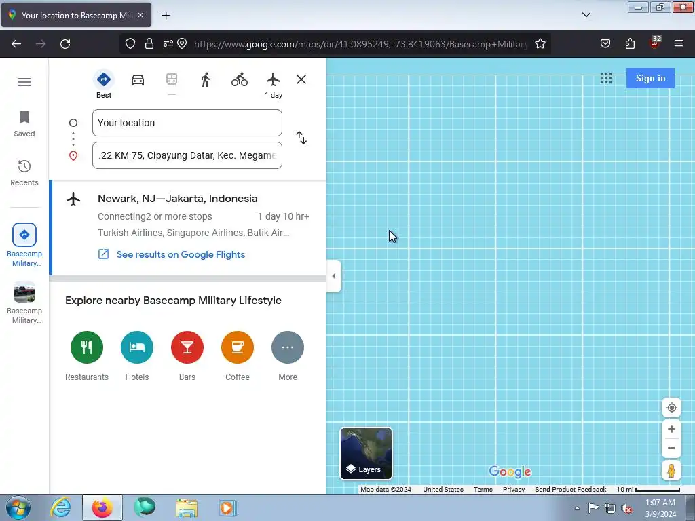Launch Internet Explorer from taskbar

(x=60, y=507)
